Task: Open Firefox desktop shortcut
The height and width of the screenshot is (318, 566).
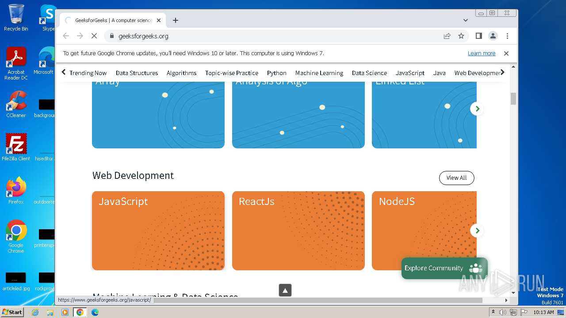Action: [16, 190]
